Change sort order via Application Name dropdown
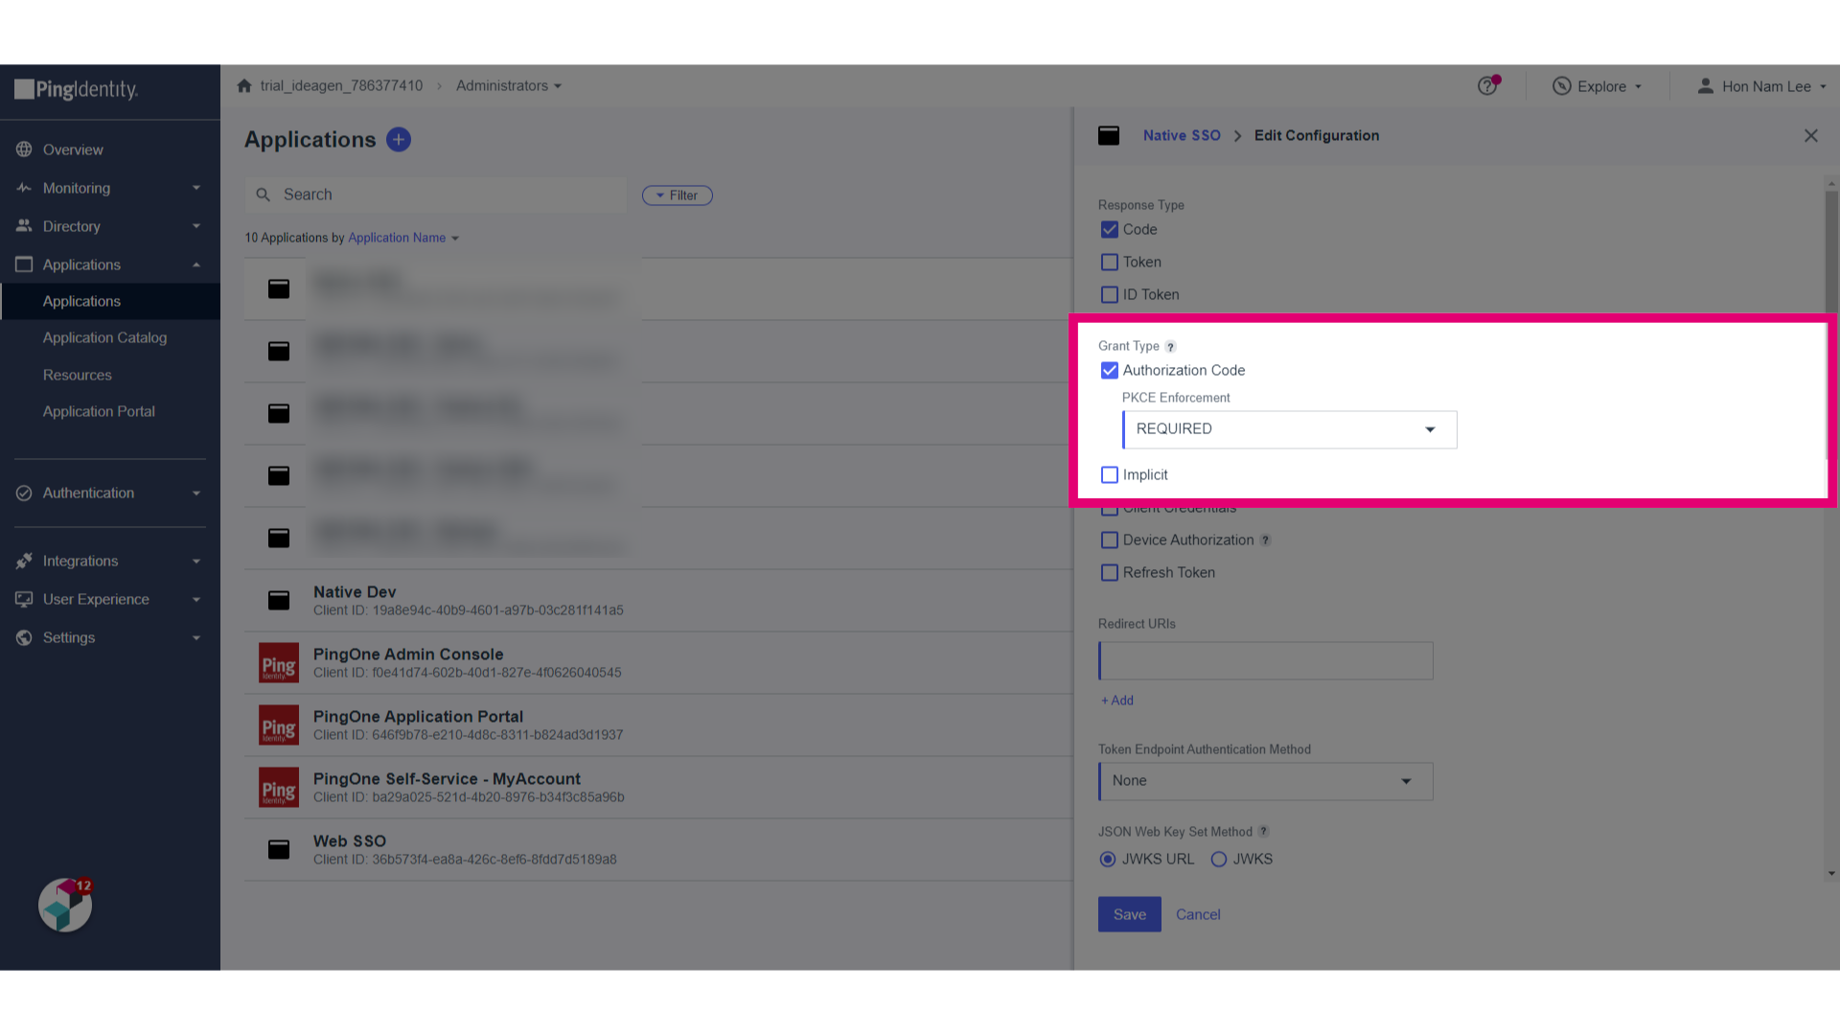1840x1035 pixels. [403, 238]
